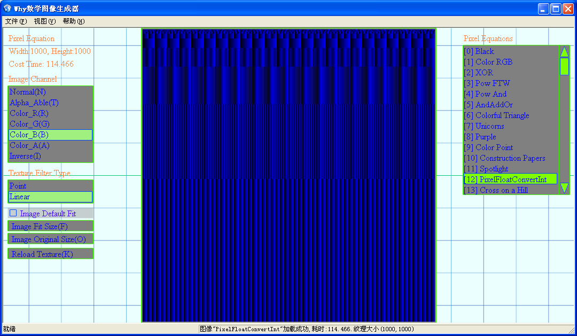Screen dimensions: 577x336
Task: Select the Alpha_Able(T) image channel
Action: point(50,103)
